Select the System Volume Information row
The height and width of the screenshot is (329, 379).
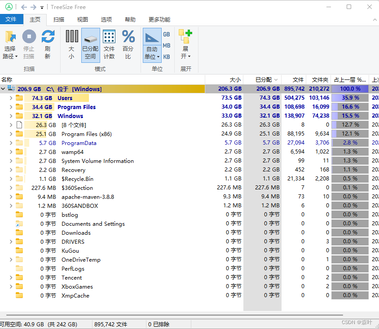pyautogui.click(x=189, y=161)
